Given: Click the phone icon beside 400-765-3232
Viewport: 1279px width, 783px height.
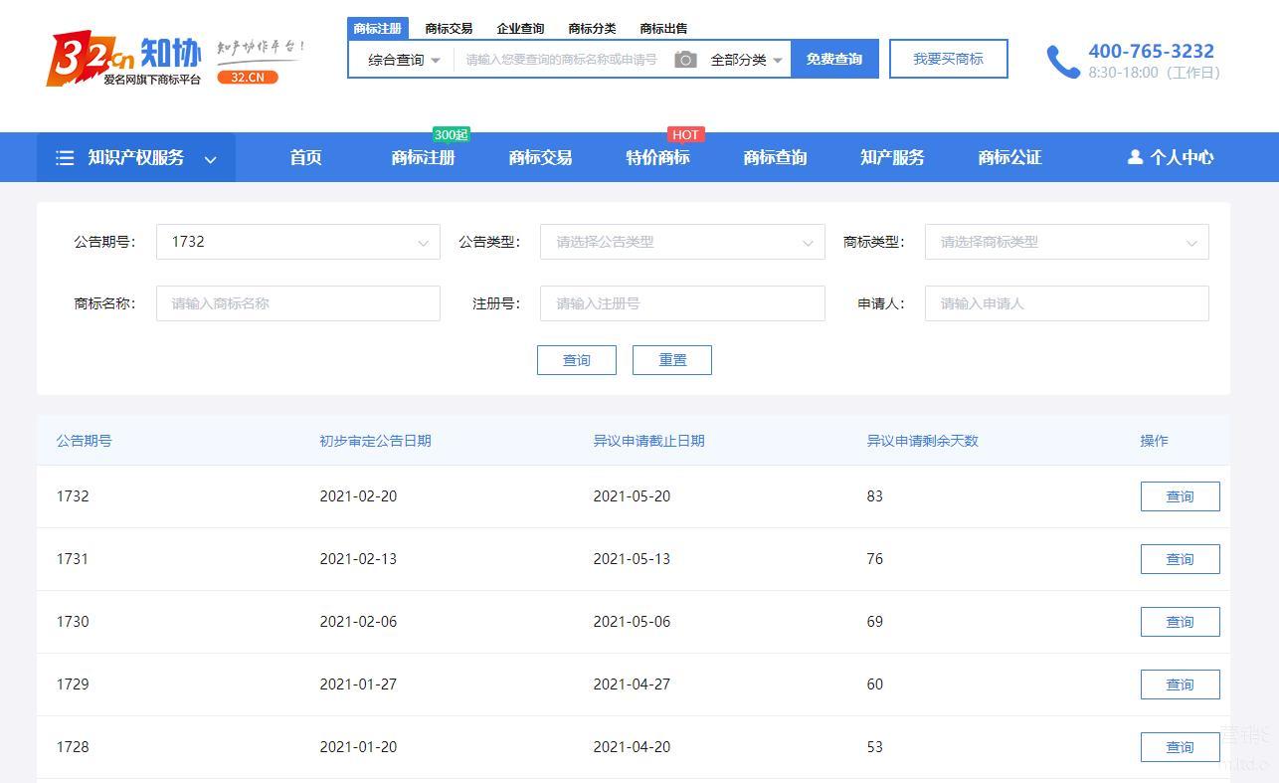Looking at the screenshot, I should click(x=1062, y=62).
